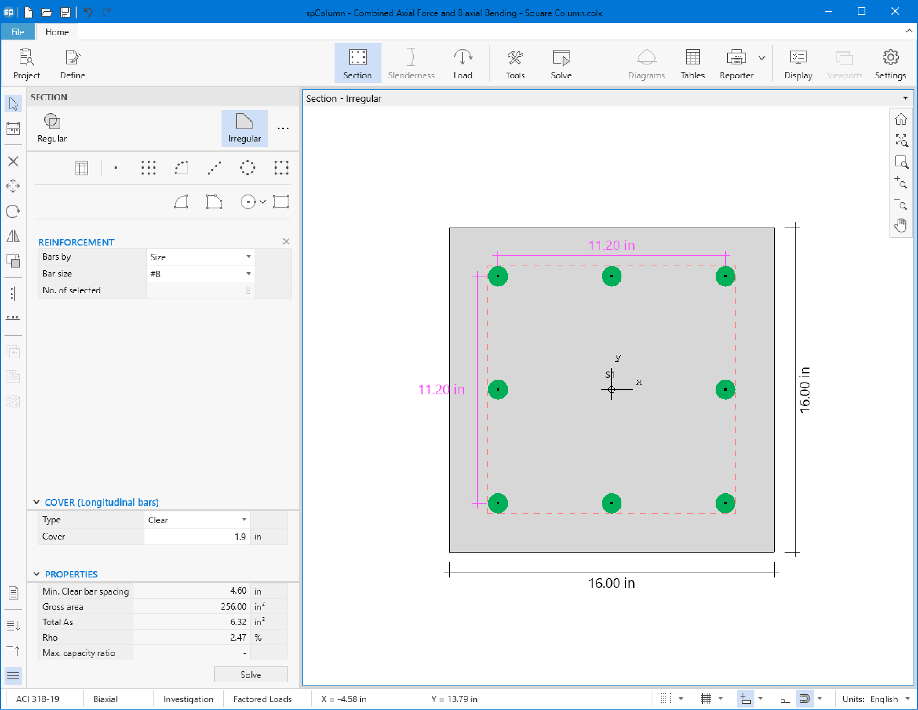Viewport: 918px width, 710px height.
Task: Select the perimeter rectangle bar pattern tool
Action: click(x=281, y=168)
